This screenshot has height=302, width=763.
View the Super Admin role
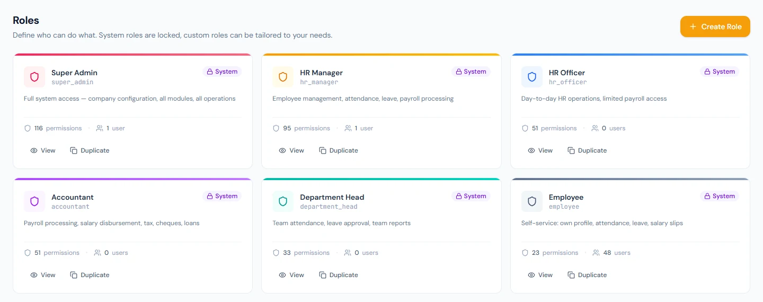point(43,150)
